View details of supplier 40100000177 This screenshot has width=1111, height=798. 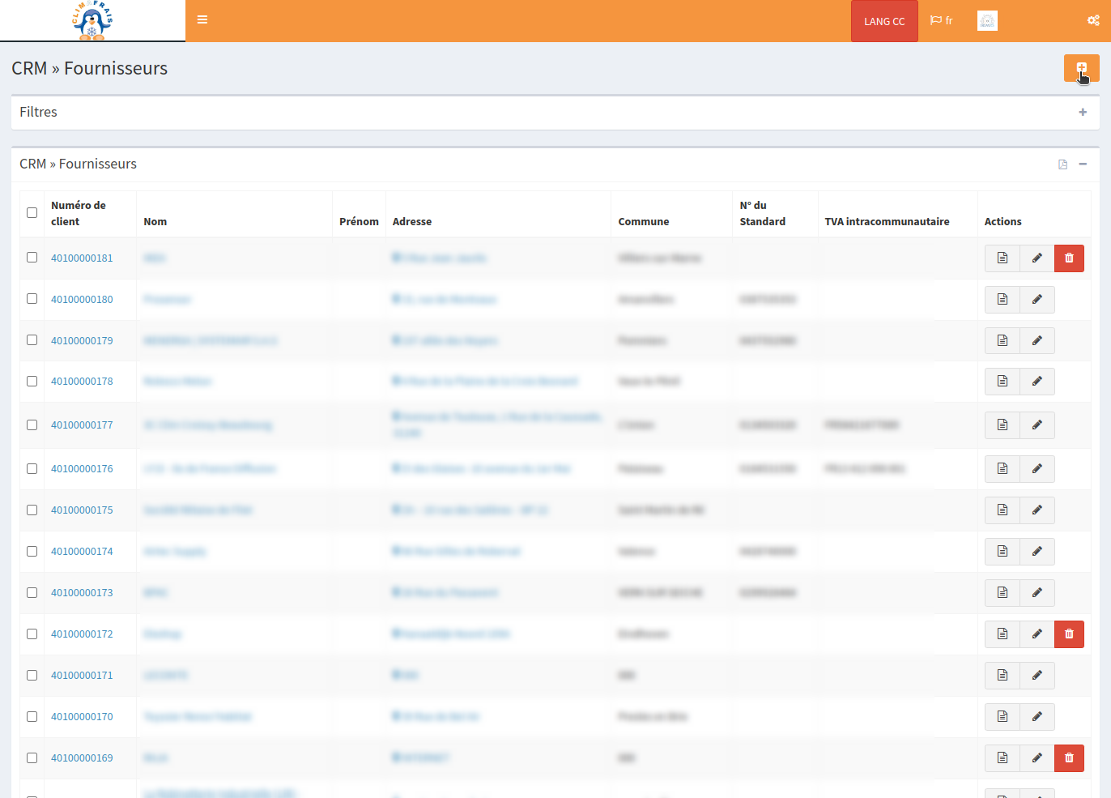(x=1002, y=425)
